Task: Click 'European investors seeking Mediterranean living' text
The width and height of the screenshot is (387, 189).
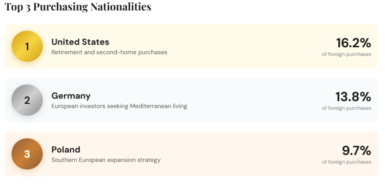Action: coord(119,106)
